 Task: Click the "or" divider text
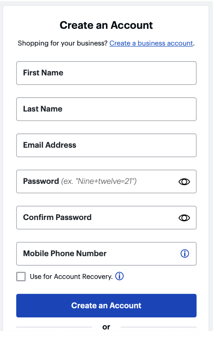click(106, 327)
